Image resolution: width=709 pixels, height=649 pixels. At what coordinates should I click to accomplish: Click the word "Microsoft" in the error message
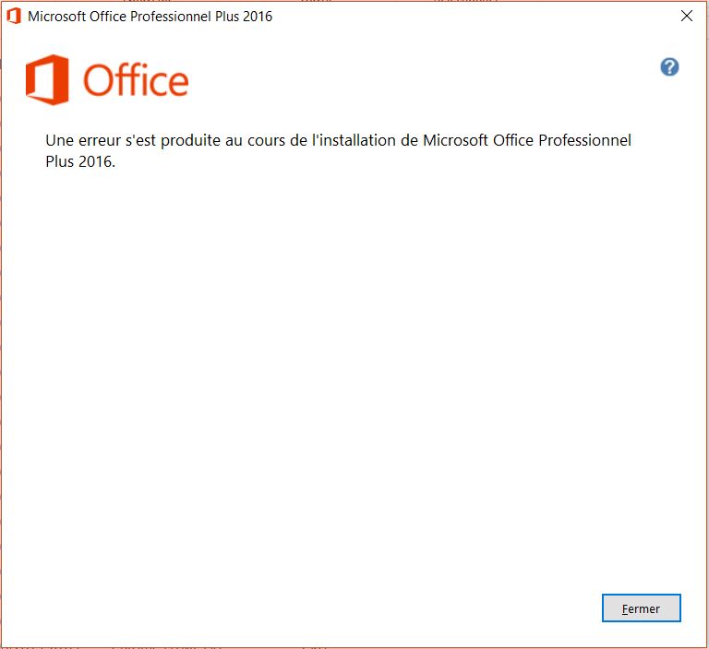coord(455,140)
